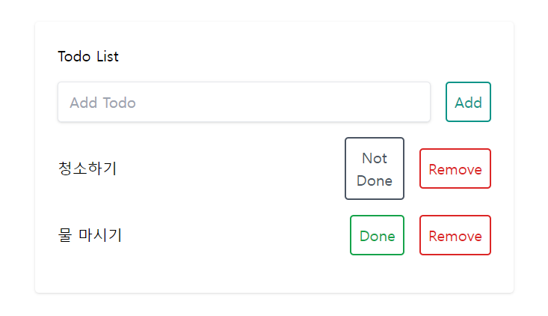Image resolution: width=548 pixels, height=316 pixels.
Task: Toggle the Done button for 물 마시기
Action: pyautogui.click(x=377, y=235)
